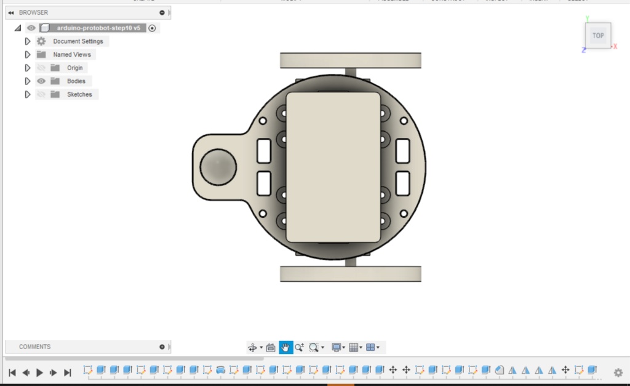The height and width of the screenshot is (386, 630).
Task: Select the arduino-protobot-step10 v5 name
Action: [x=98, y=28]
